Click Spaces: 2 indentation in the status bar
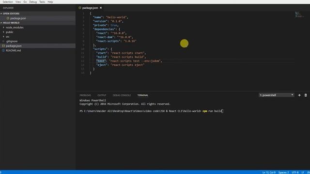310x174 pixels. coord(283,173)
